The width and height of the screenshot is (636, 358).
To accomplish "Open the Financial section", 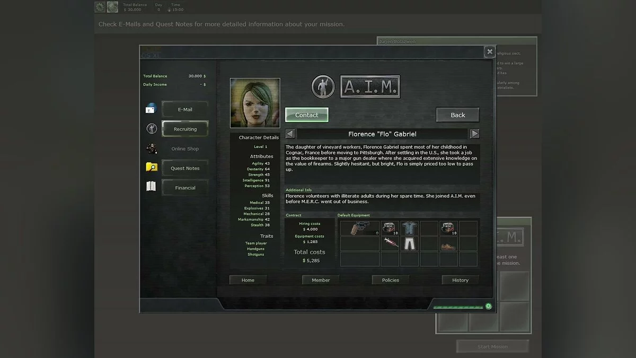I will pyautogui.click(x=185, y=188).
